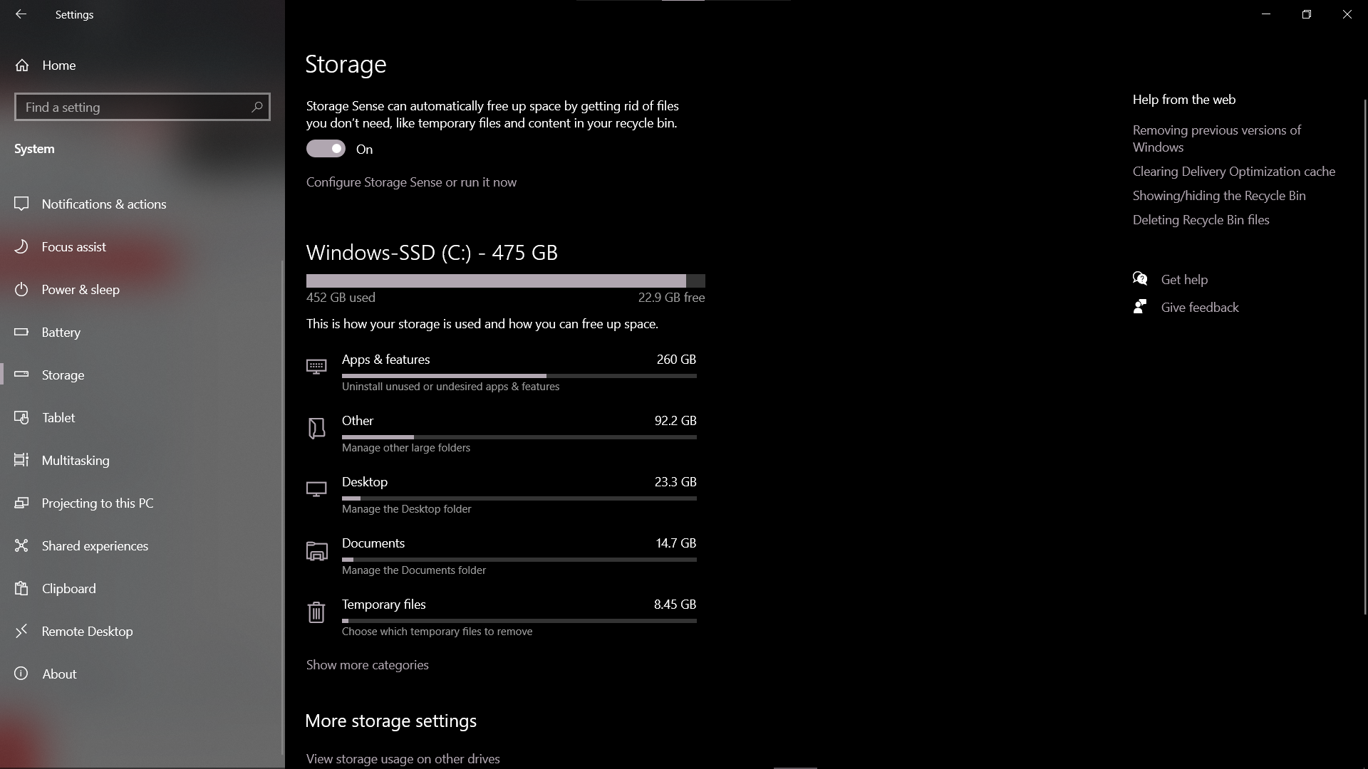This screenshot has height=769, width=1368.
Task: Click the Home icon in sidebar
Action: [22, 66]
